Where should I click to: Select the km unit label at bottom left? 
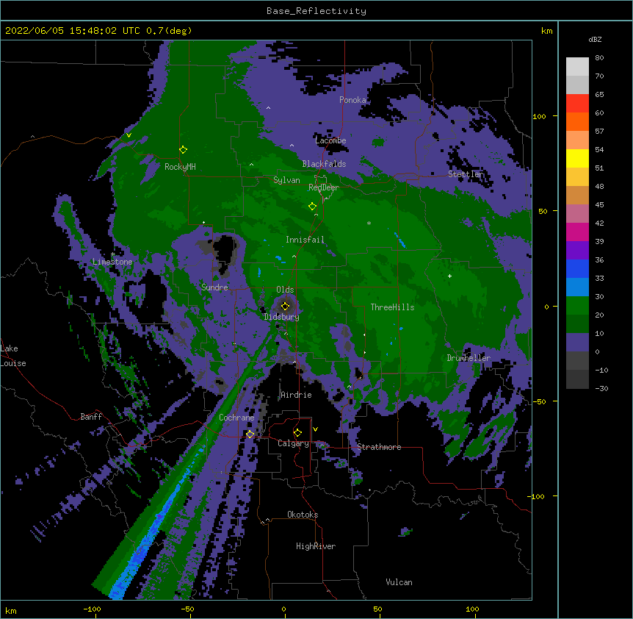click(11, 610)
